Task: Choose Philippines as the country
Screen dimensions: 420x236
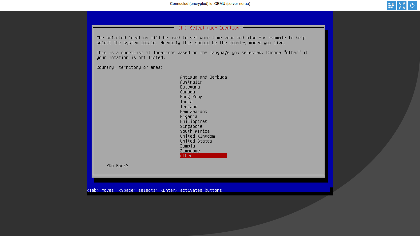Action: click(193, 121)
